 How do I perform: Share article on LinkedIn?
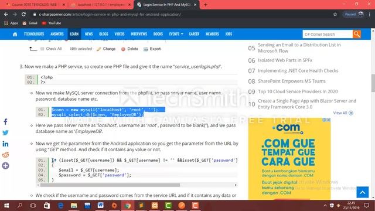(x=5, y=144)
